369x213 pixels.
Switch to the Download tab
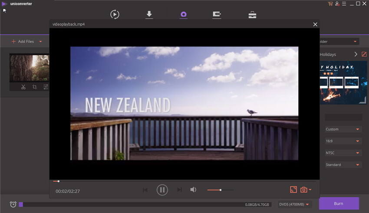149,14
